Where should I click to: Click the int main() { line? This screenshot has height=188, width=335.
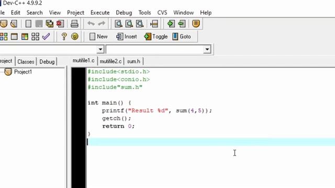tap(109, 103)
